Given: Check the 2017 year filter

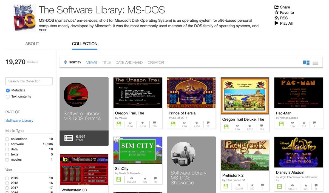Looking at the screenshot, I should [x=7, y=188].
